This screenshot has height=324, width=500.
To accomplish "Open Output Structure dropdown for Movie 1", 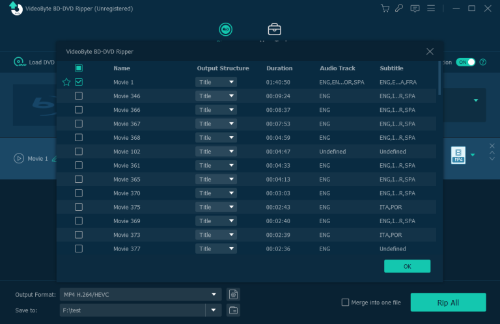I will 216,82.
